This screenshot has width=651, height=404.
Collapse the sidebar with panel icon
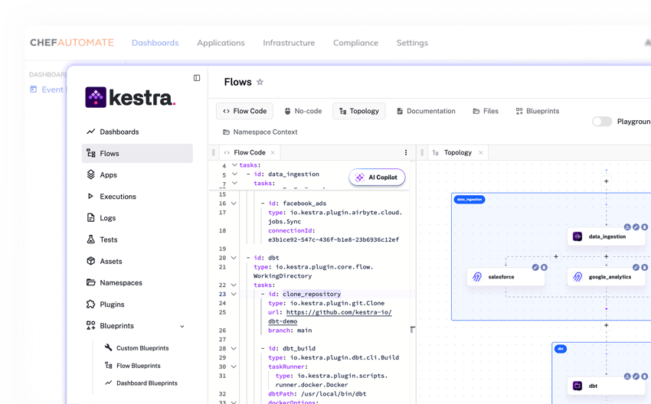point(197,78)
